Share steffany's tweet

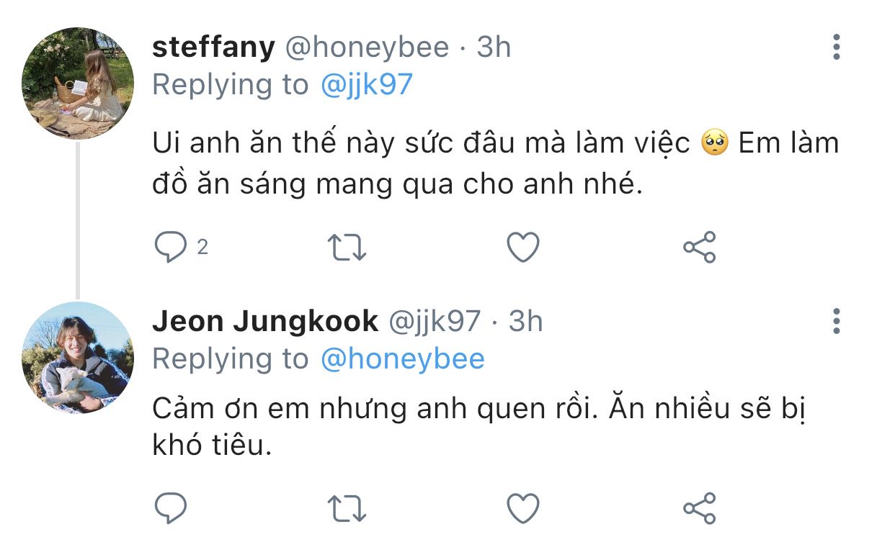point(699,248)
